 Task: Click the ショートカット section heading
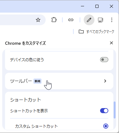pos(25,100)
